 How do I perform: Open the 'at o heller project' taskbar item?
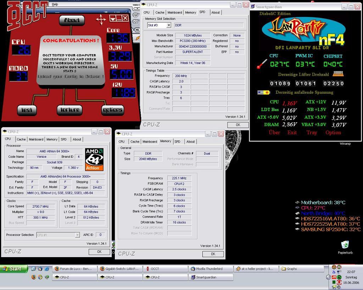(x=256, y=269)
